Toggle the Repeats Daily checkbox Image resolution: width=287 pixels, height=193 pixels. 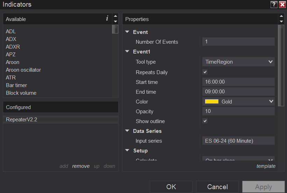205,72
